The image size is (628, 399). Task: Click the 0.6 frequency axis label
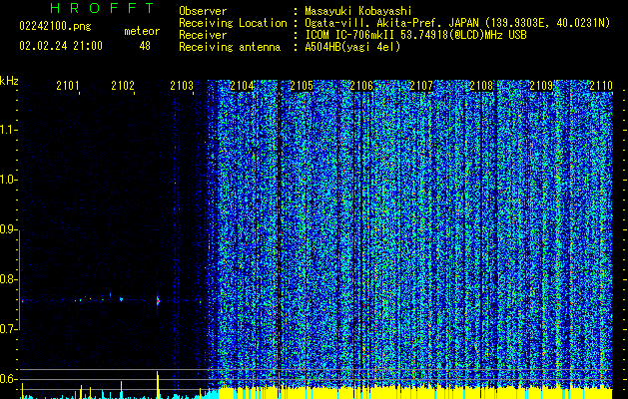(x=8, y=379)
